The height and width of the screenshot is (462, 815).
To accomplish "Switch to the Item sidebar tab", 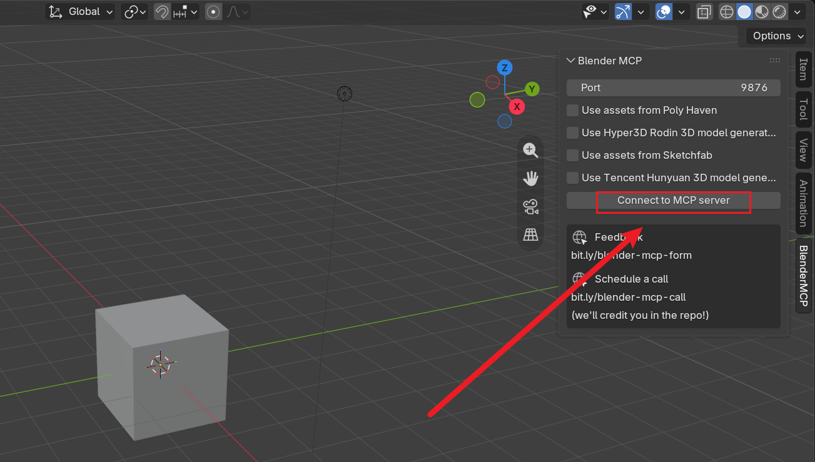I will (803, 69).
